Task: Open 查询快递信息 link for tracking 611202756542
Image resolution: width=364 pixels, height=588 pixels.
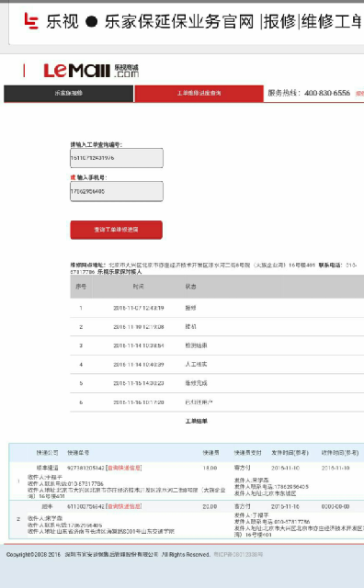Action: (x=124, y=506)
